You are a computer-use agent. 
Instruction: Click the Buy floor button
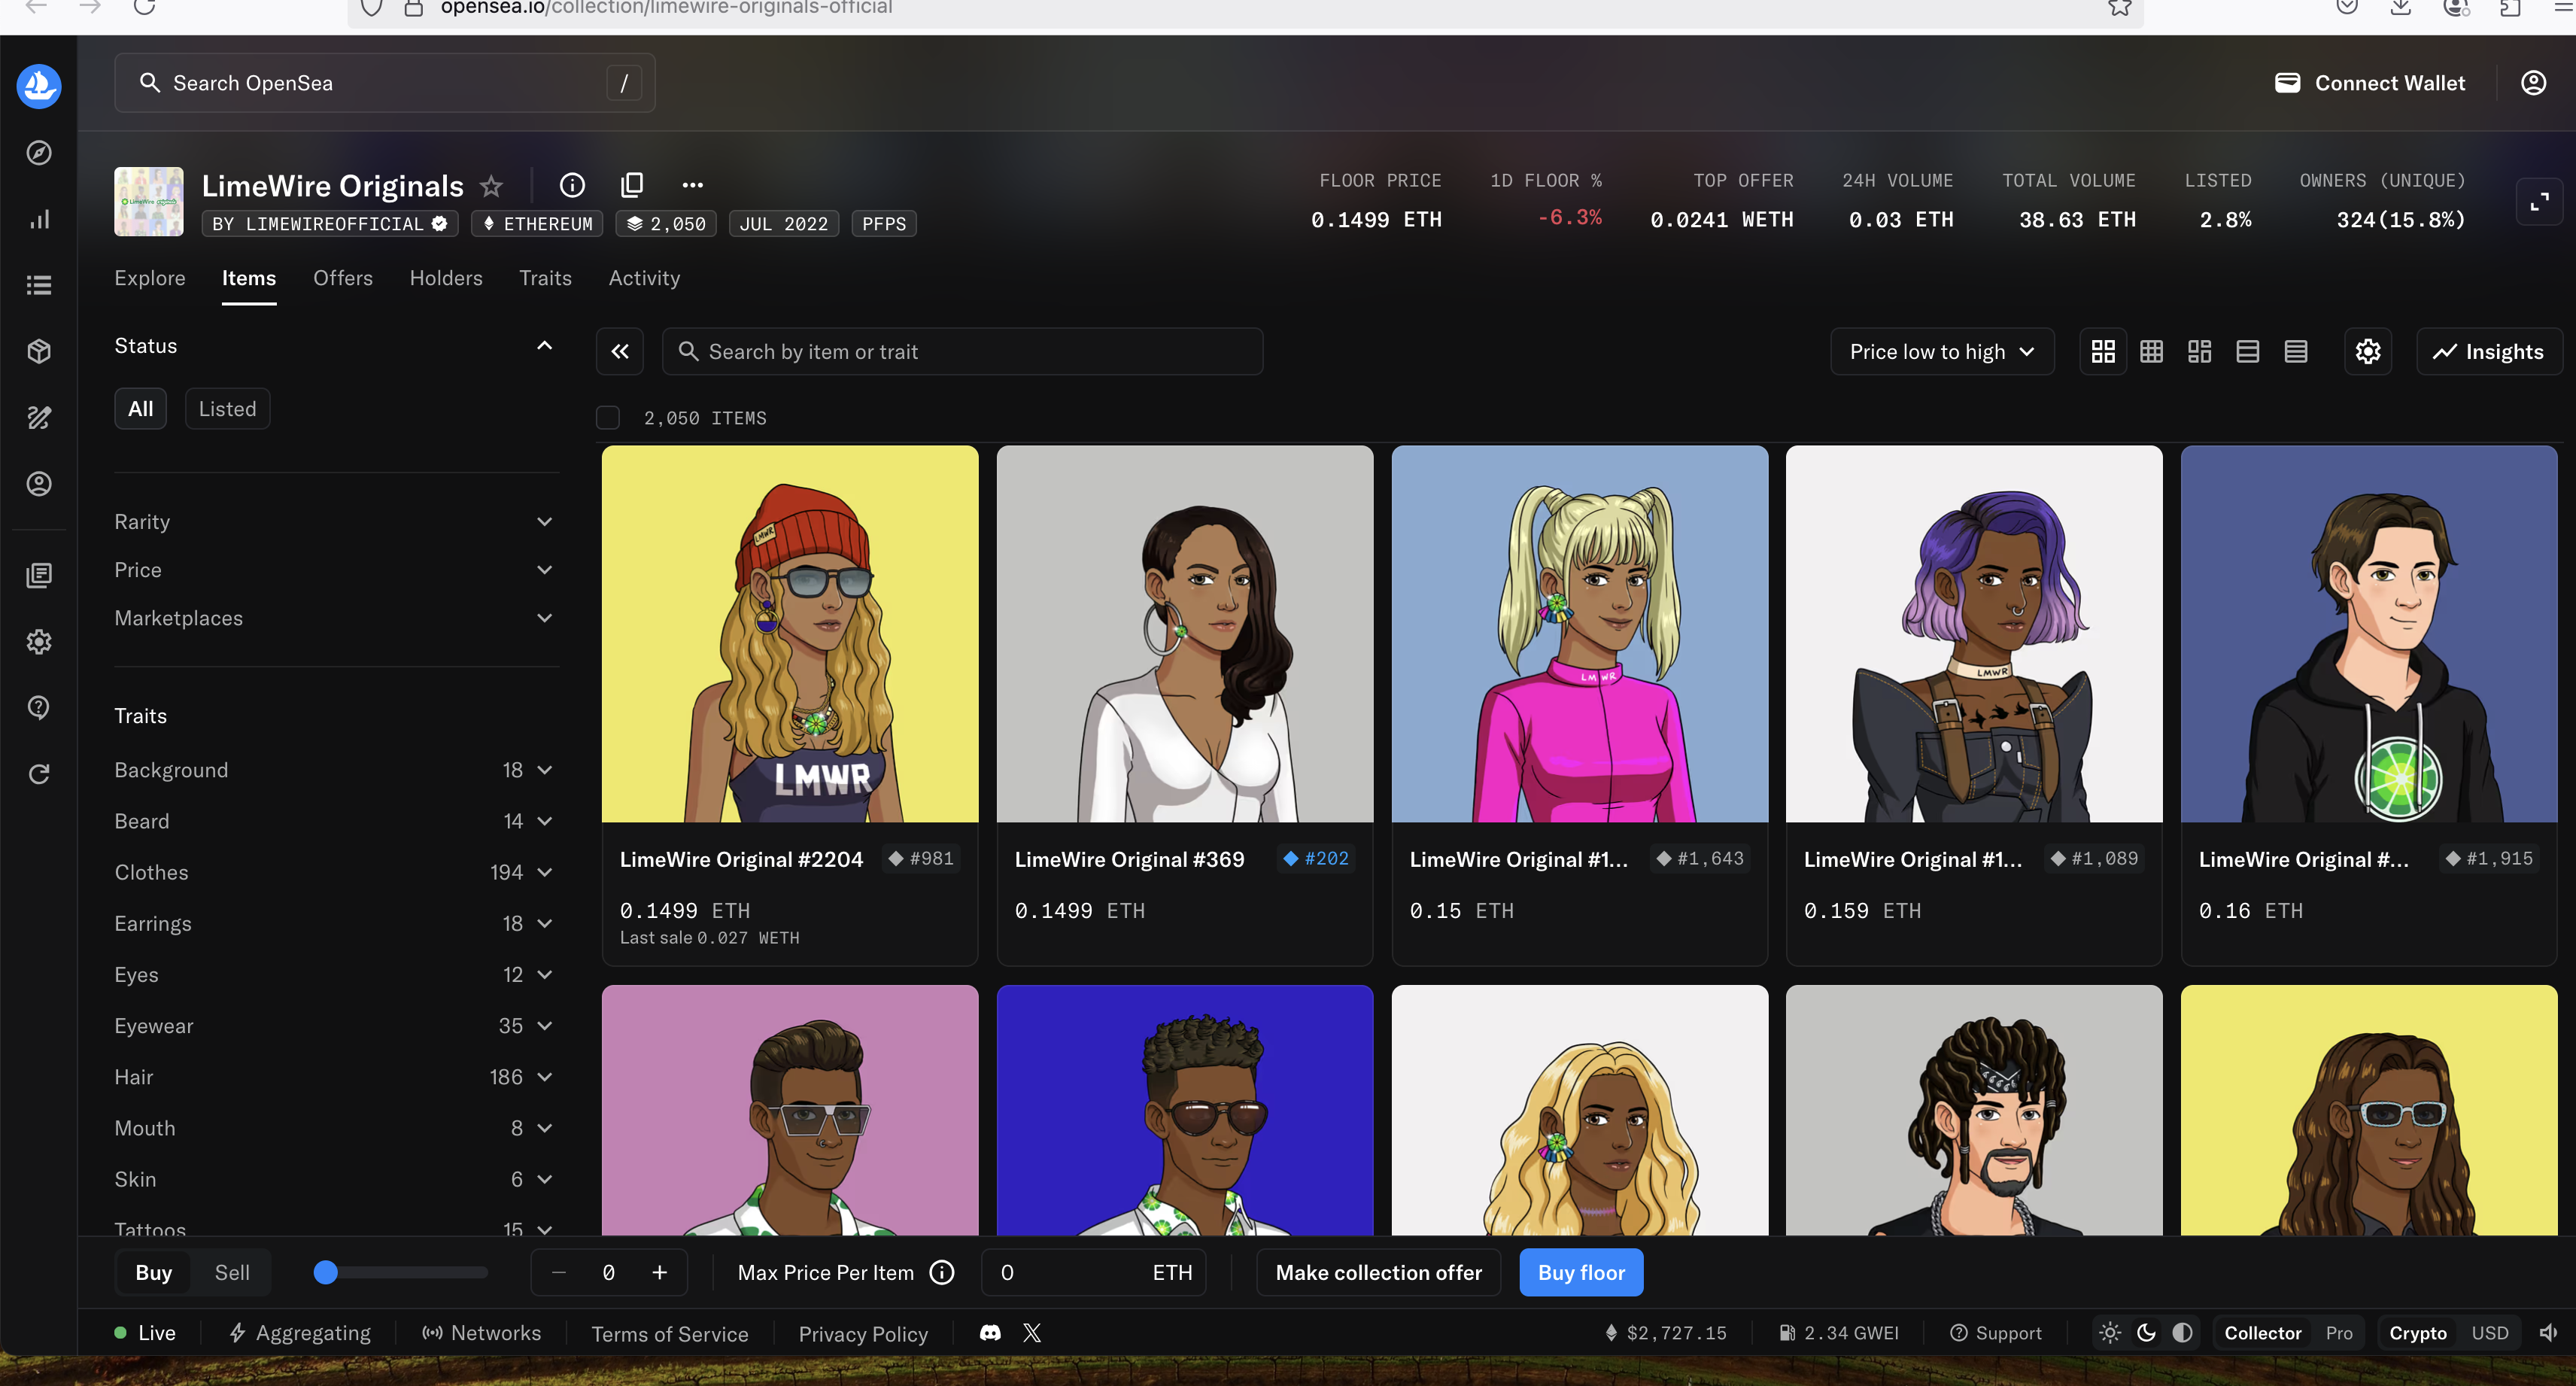pos(1581,1273)
